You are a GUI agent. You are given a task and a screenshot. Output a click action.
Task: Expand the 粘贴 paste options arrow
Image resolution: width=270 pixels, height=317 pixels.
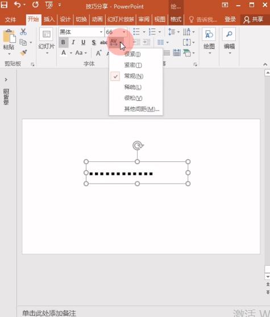click(x=9, y=54)
